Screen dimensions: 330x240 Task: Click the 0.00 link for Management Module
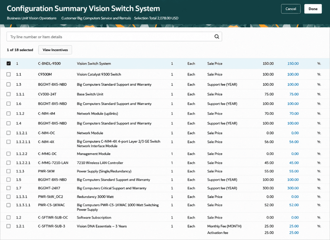tap(295, 154)
